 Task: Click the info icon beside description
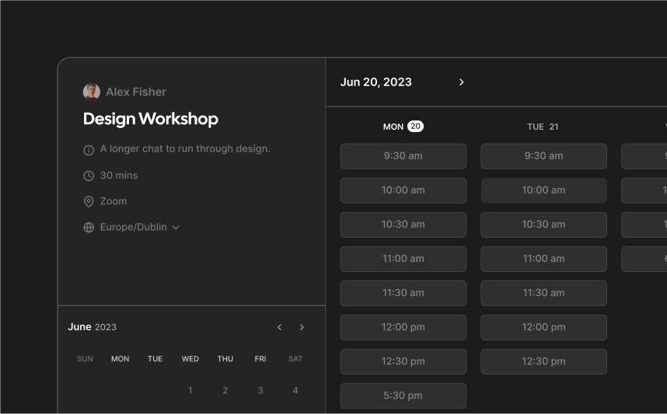pos(89,150)
